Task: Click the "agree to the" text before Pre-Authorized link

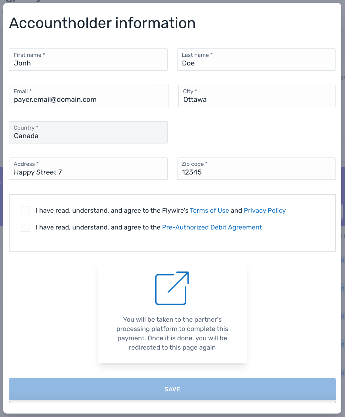Action: pyautogui.click(x=98, y=227)
